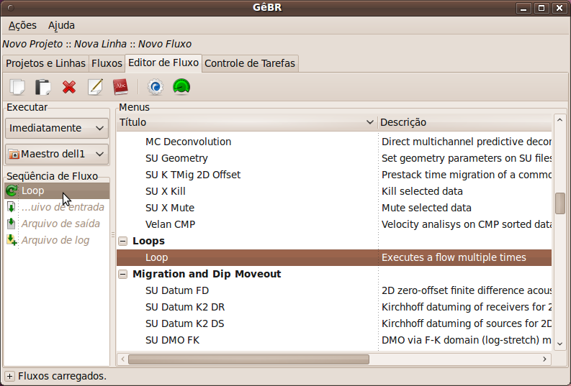Screen dimensions: 571x386
Task: Click the input file arrow icon
Action: tap(12, 207)
